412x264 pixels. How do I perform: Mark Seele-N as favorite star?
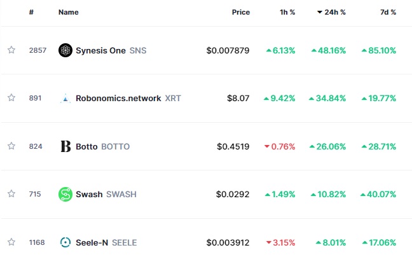pyautogui.click(x=11, y=242)
